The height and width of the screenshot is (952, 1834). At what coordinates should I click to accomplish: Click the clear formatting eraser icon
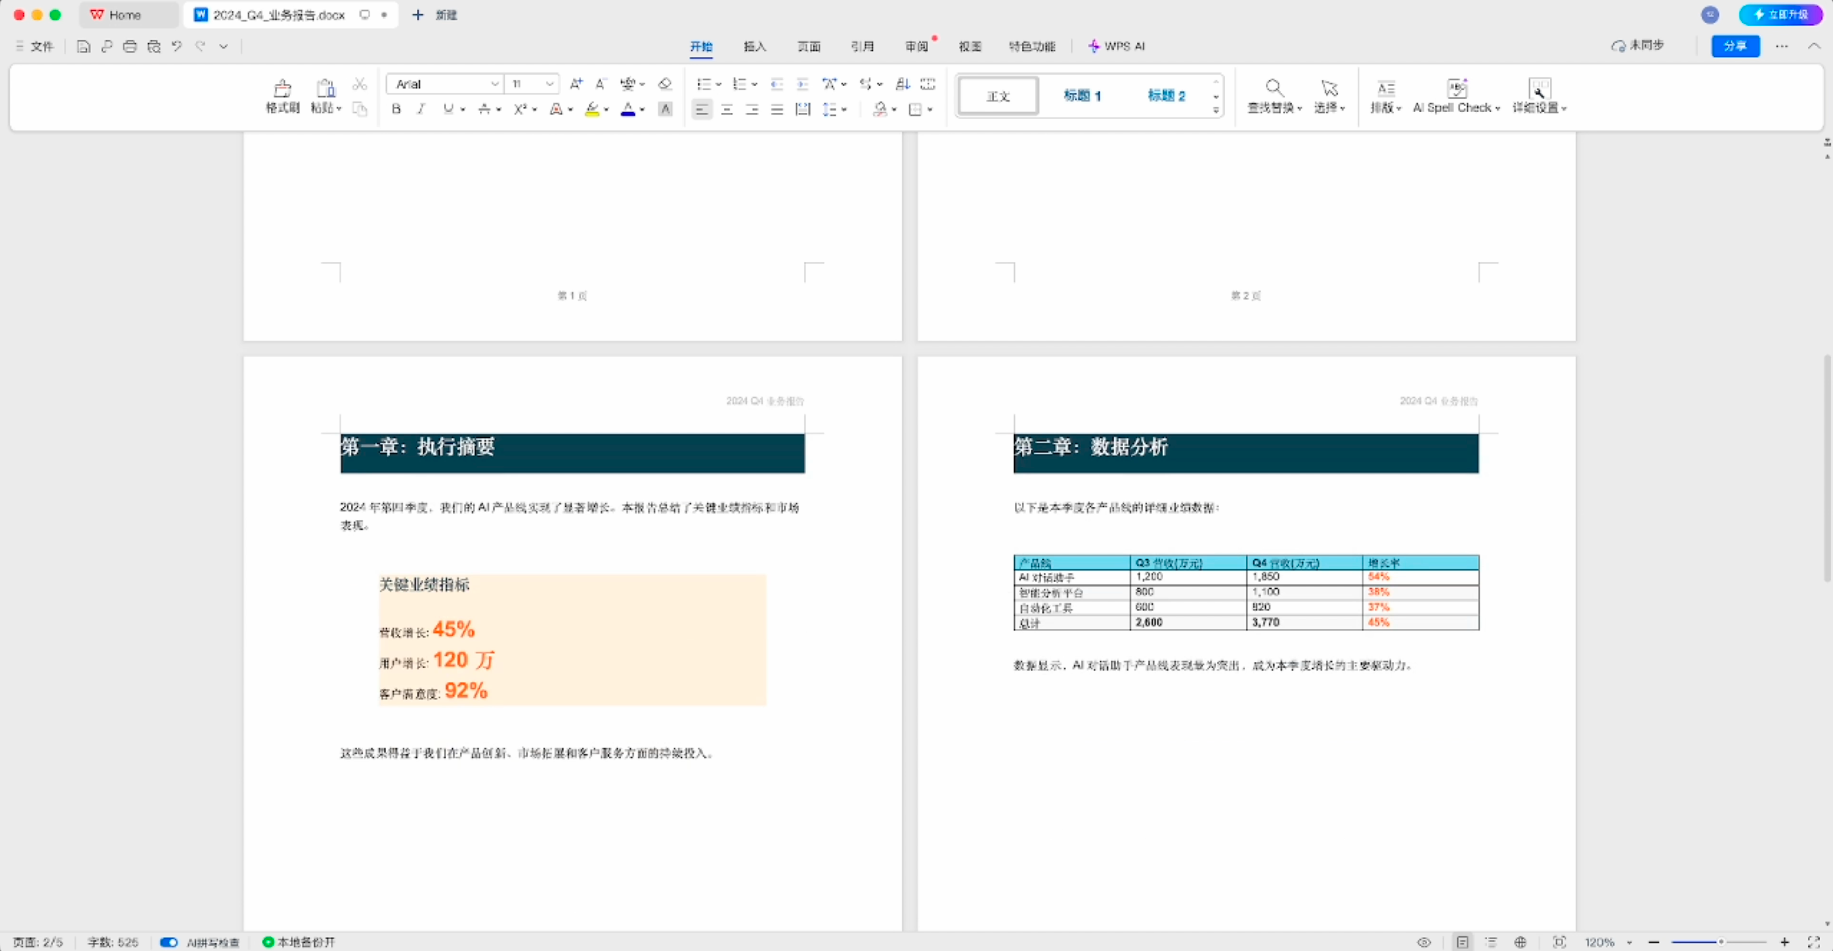664,84
